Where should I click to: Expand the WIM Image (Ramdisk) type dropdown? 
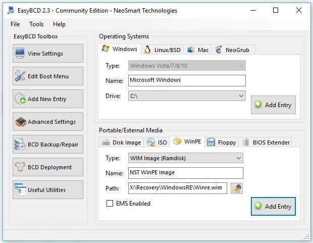click(x=185, y=158)
